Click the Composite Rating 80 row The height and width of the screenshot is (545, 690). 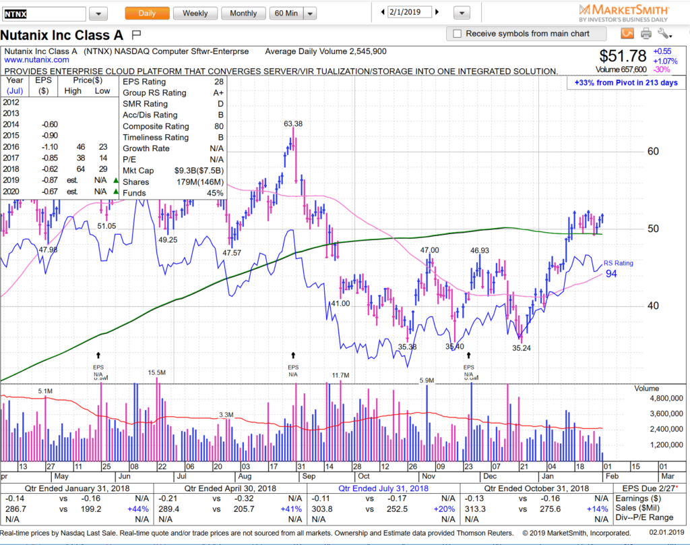click(x=173, y=126)
